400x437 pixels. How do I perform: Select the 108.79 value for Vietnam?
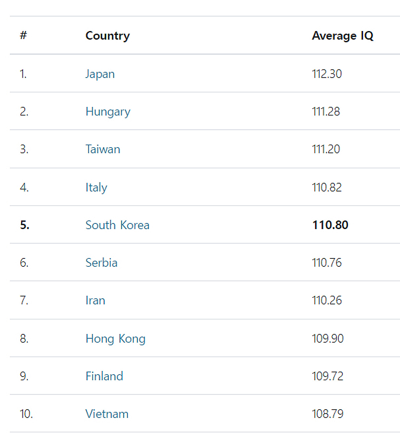[327, 414]
